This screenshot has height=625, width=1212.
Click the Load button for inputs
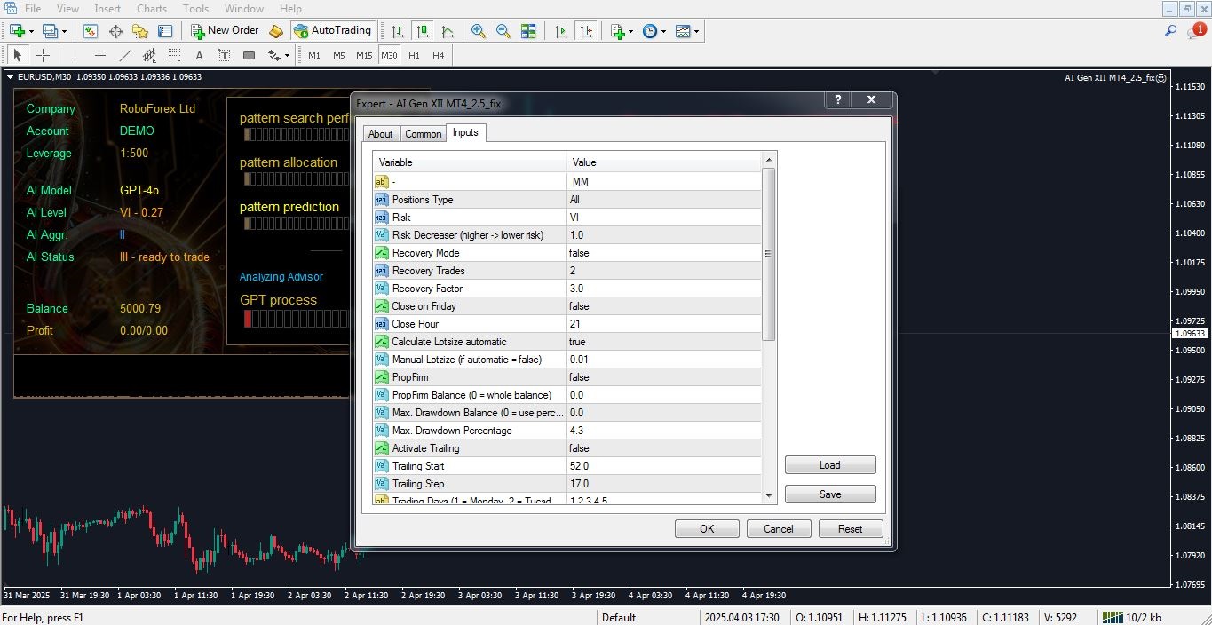click(829, 465)
